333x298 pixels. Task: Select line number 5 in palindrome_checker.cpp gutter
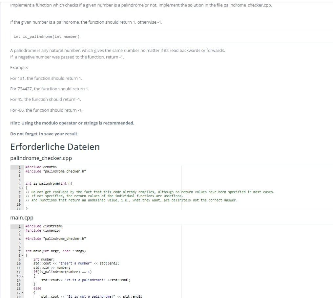click(19, 183)
